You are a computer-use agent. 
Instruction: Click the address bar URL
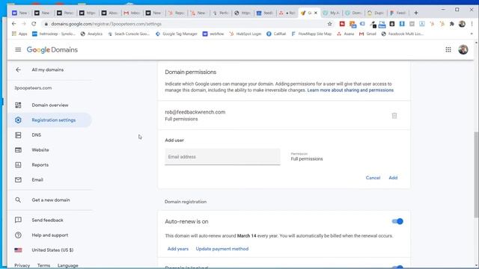click(106, 24)
